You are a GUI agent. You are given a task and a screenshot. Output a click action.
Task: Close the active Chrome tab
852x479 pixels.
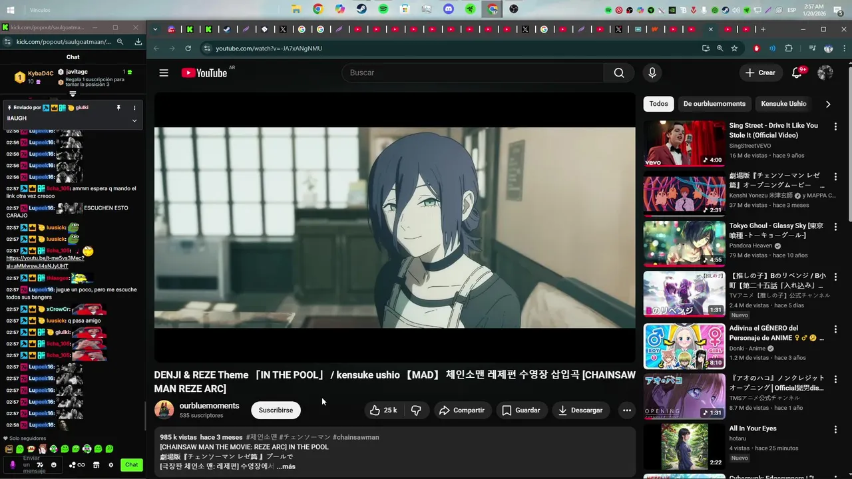point(710,29)
